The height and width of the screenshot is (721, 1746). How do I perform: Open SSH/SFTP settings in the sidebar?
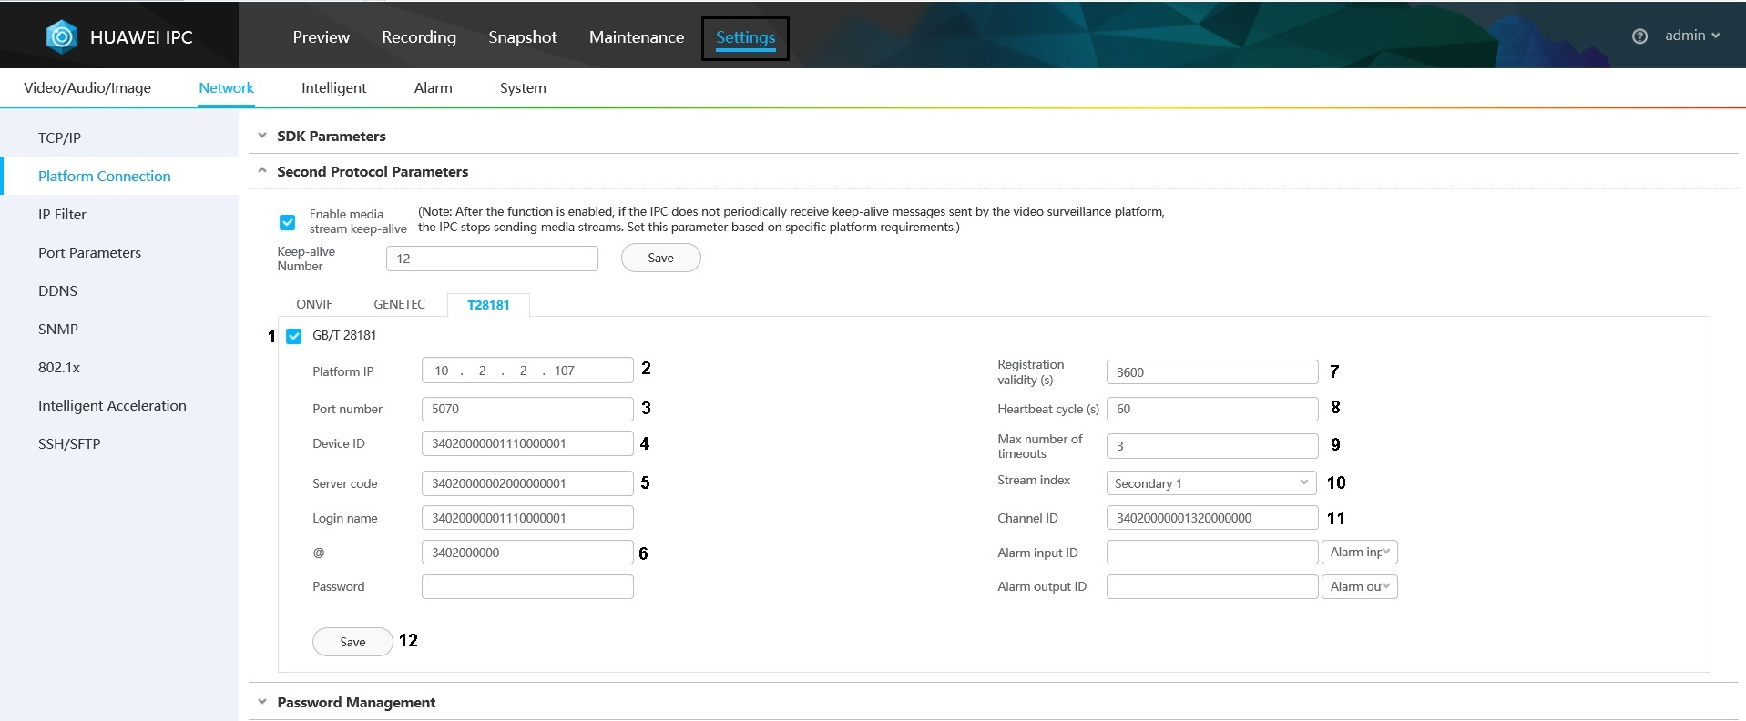click(69, 443)
